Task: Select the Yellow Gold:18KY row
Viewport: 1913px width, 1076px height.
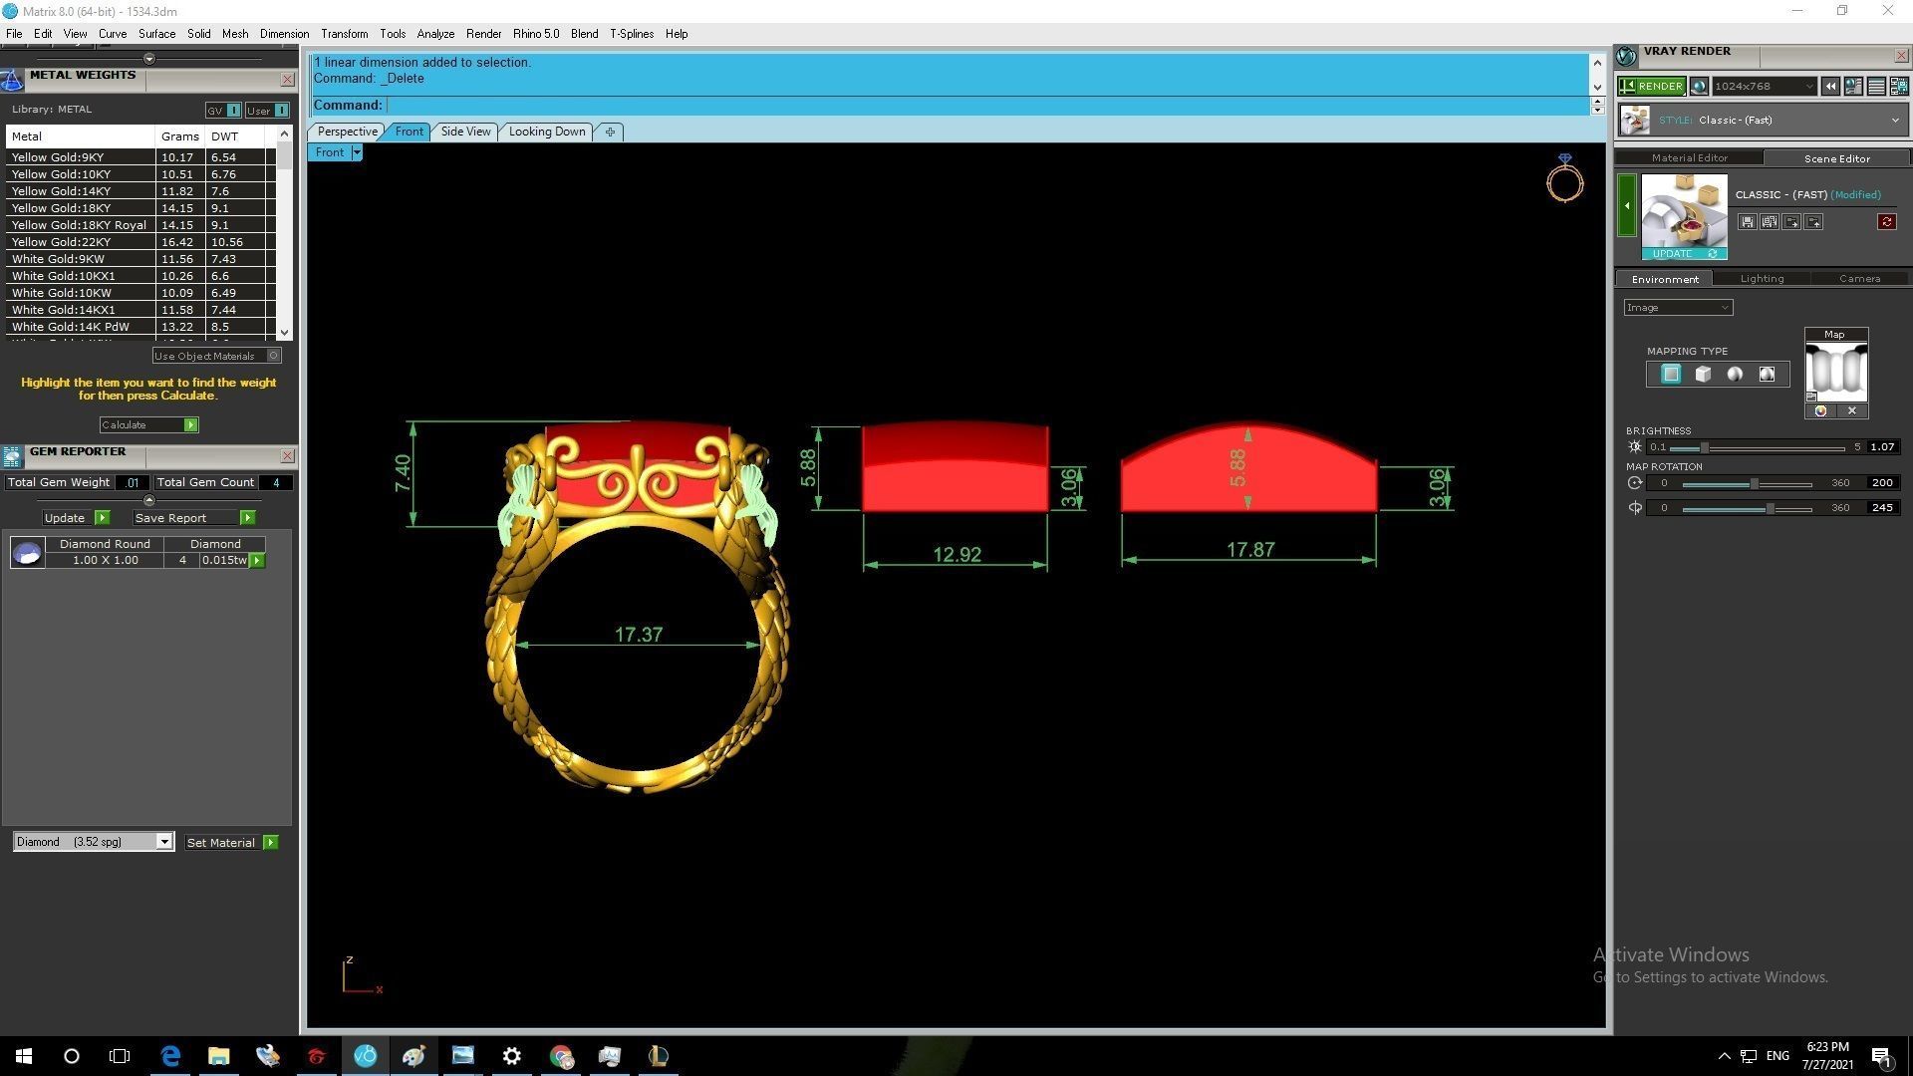Action: [139, 208]
